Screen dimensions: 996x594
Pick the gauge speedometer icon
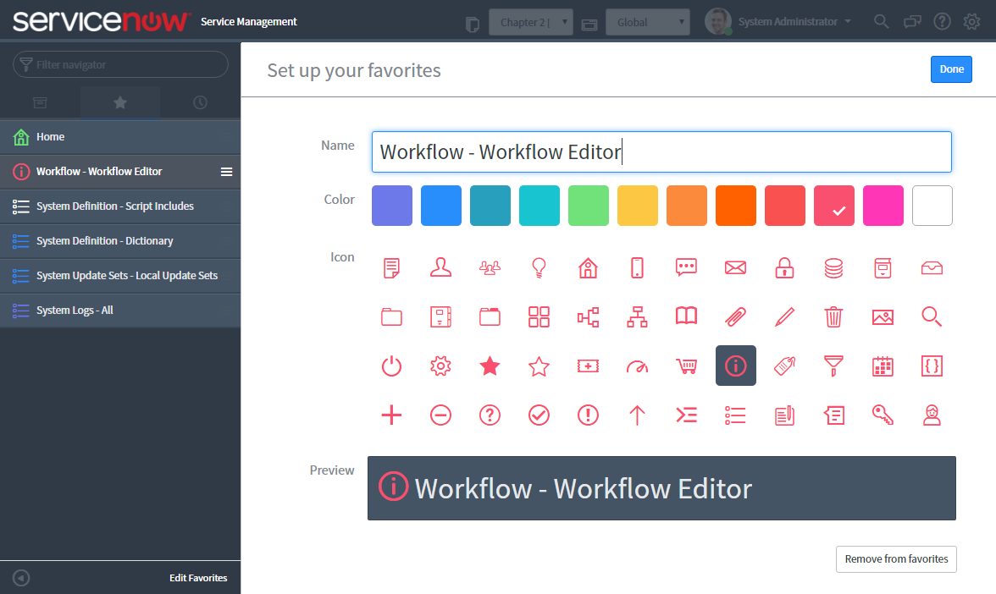[x=637, y=366]
